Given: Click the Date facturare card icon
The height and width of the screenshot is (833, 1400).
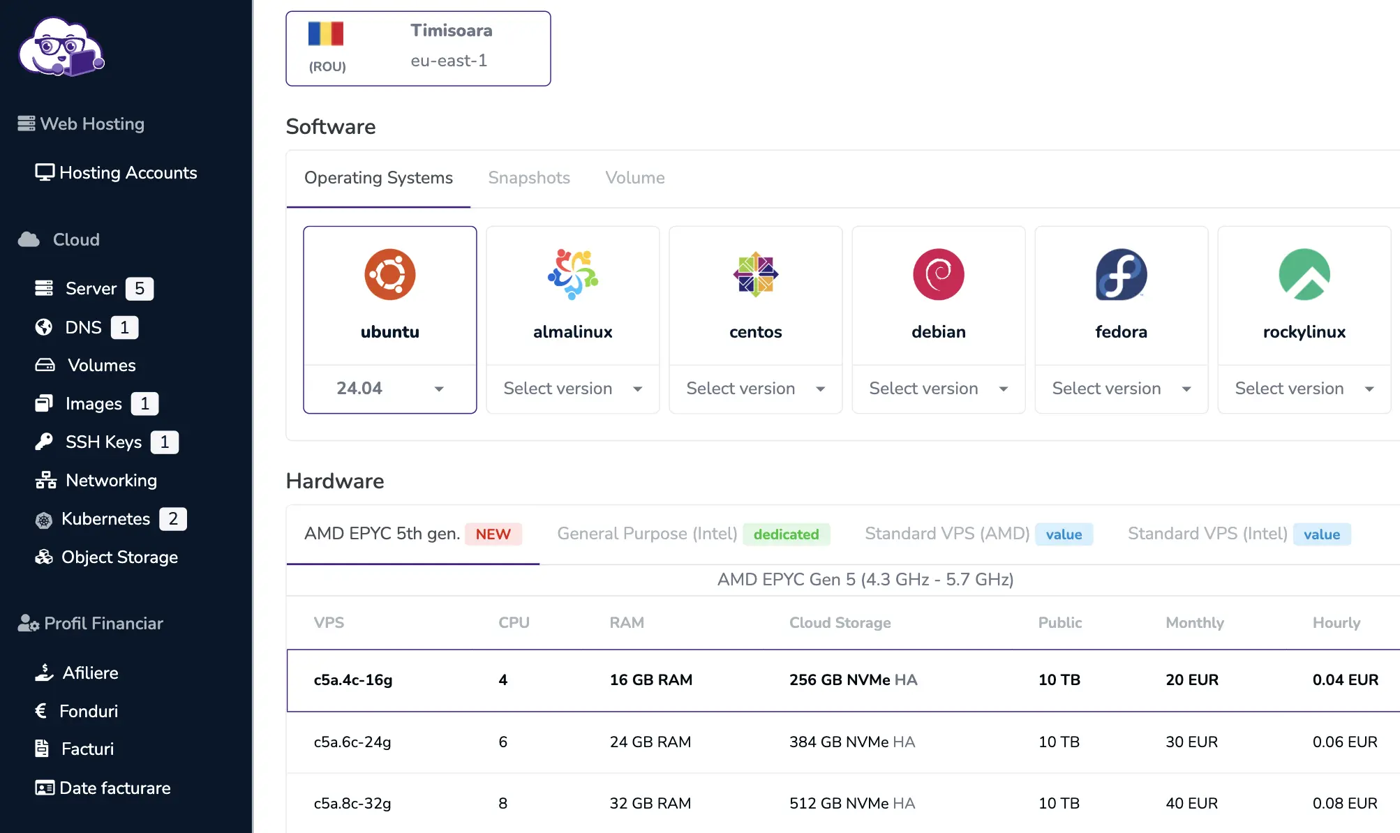Looking at the screenshot, I should click(x=45, y=788).
